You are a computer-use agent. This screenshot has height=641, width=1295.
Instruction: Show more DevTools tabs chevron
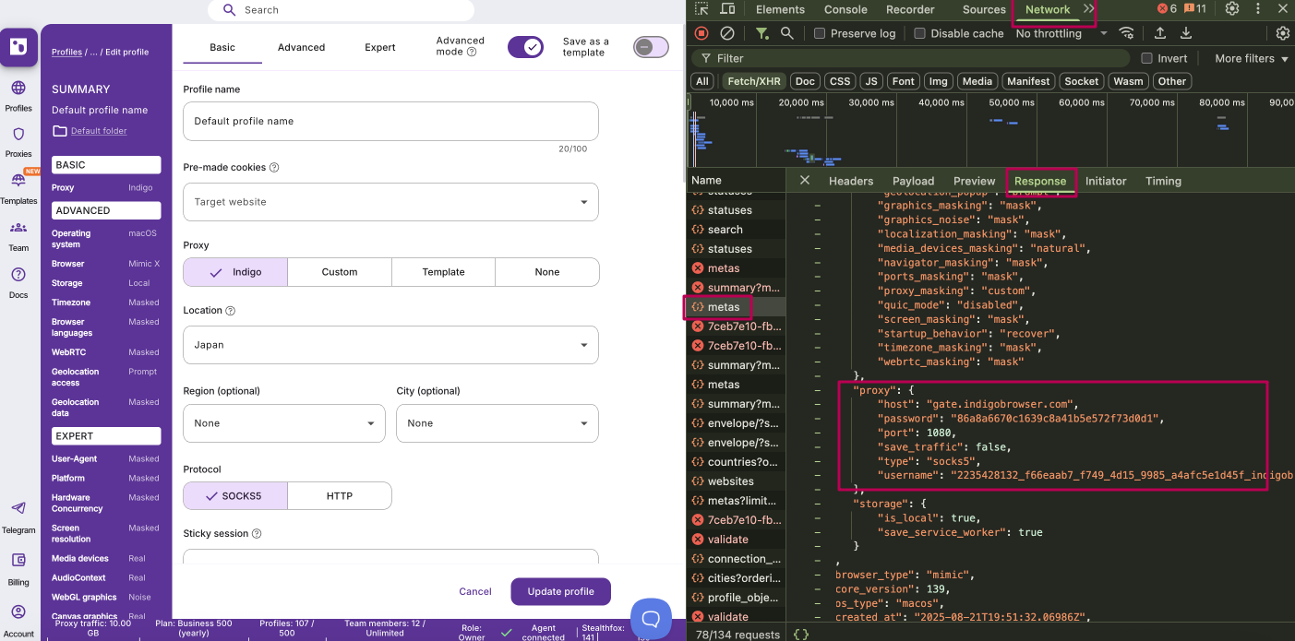click(x=1089, y=9)
